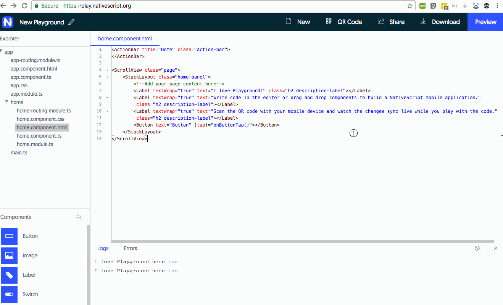Click the editor horizontal scrollbar
Viewport: 503px width, 305px height.
(302, 241)
